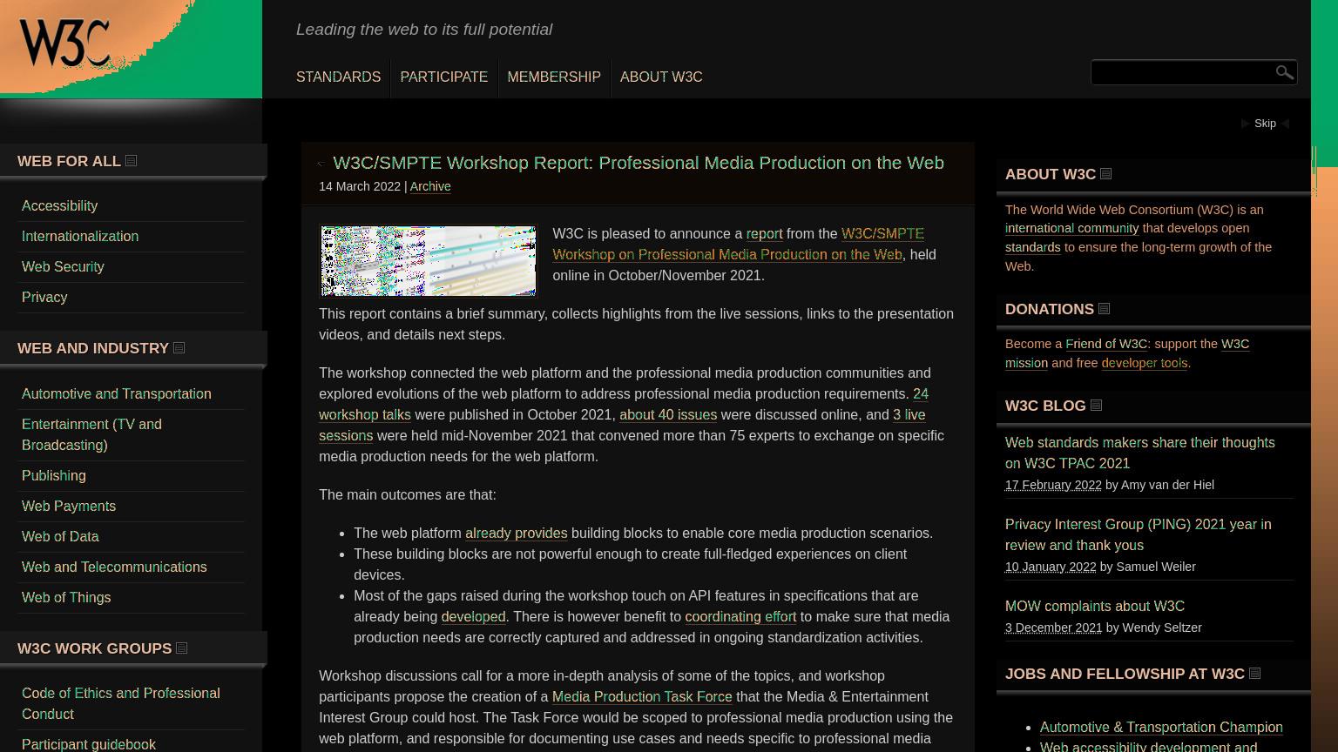The width and height of the screenshot is (1338, 752).
Task: Open Automotive and Transportation
Action: coord(117,393)
